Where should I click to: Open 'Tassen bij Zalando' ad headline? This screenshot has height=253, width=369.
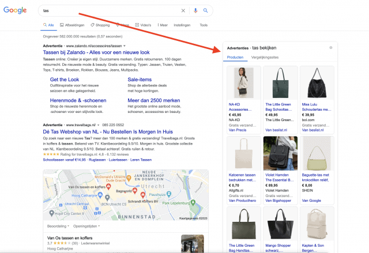tap(96, 52)
